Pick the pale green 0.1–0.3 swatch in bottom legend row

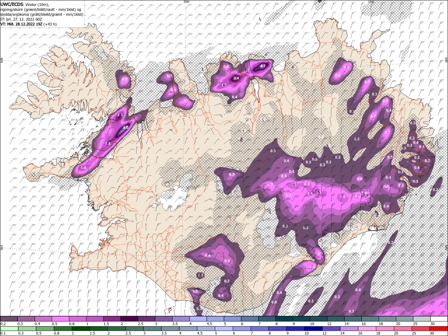click(x=9, y=328)
